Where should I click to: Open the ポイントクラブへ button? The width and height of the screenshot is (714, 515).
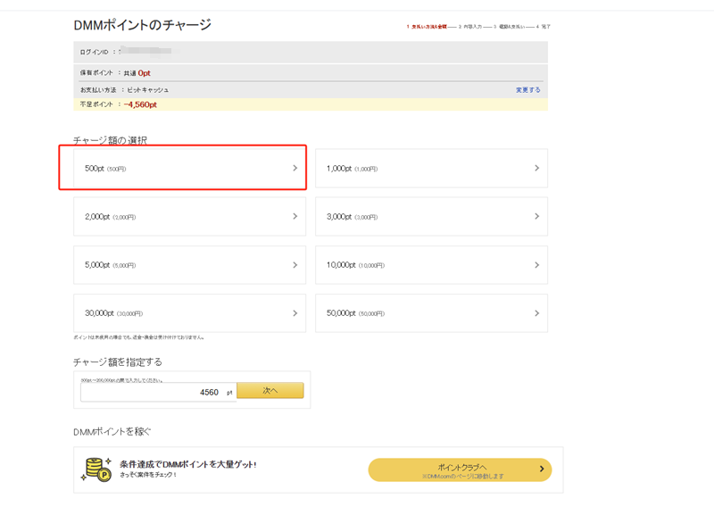(460, 469)
